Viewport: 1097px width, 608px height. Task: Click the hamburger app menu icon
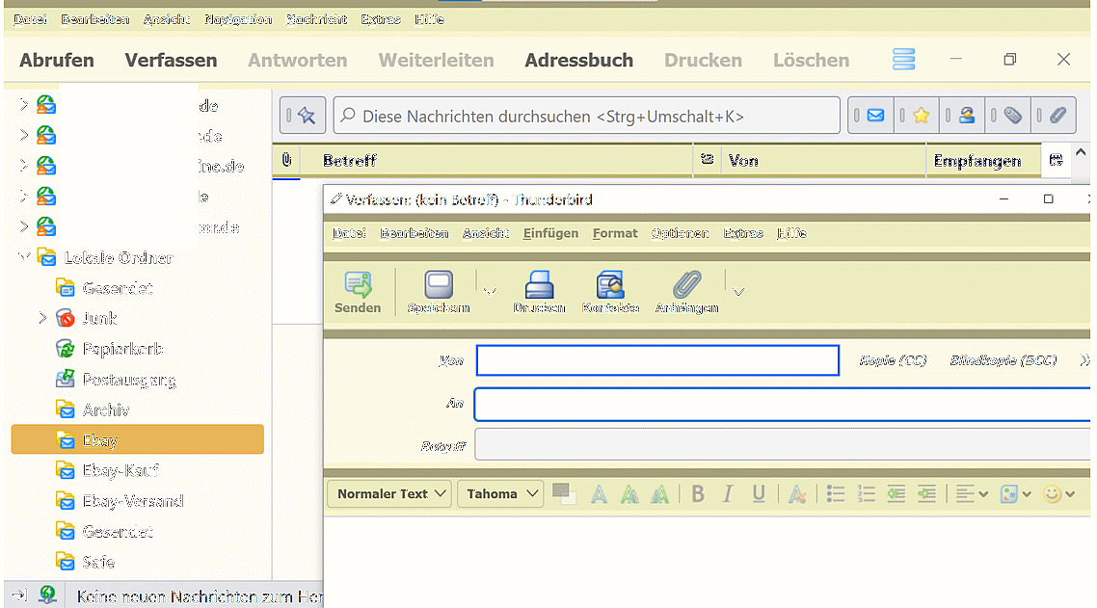pyautogui.click(x=903, y=60)
